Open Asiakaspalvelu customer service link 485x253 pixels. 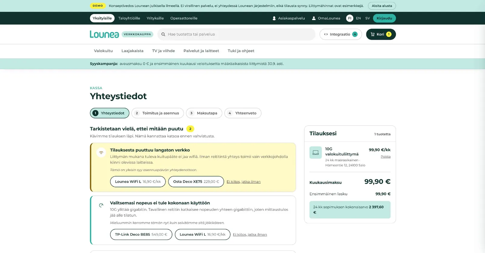tap(289, 18)
